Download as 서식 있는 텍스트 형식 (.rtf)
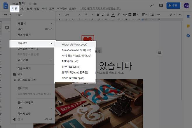The width and height of the screenshot is (192, 128). (75, 56)
